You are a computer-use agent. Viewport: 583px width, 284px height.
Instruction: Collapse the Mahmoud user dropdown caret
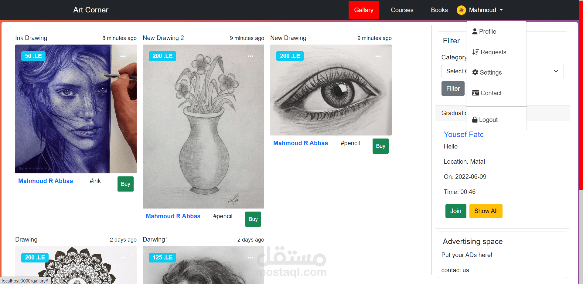501,10
